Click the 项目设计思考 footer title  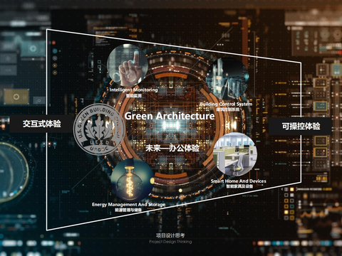coord(170,235)
